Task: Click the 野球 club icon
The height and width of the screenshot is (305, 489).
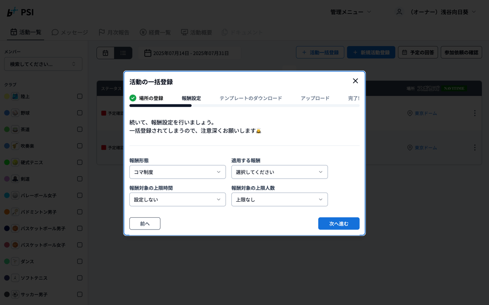Action: (15, 113)
